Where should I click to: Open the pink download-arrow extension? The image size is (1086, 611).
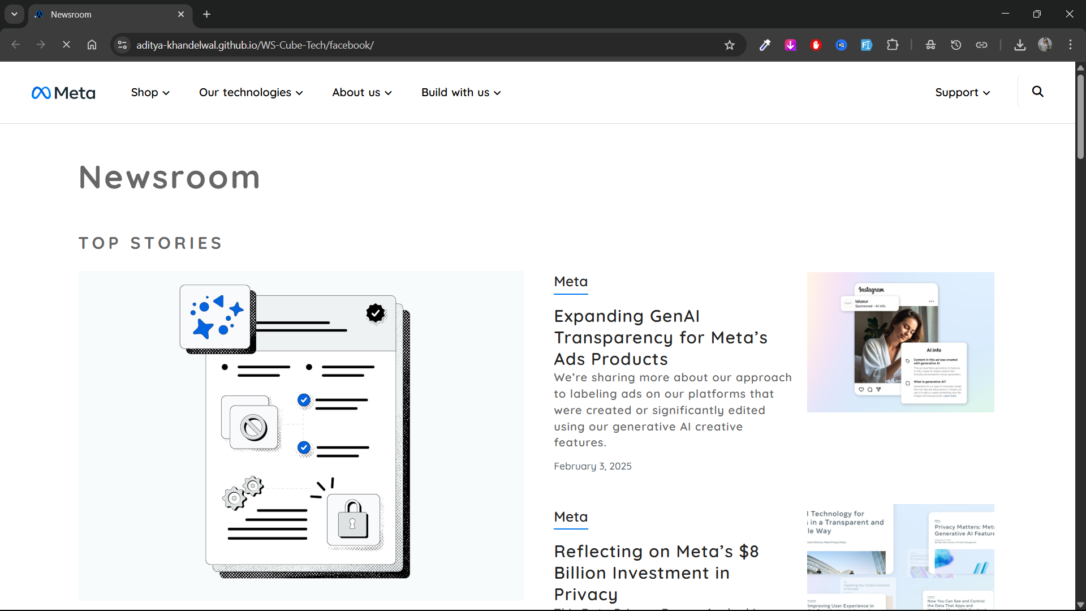(790, 45)
